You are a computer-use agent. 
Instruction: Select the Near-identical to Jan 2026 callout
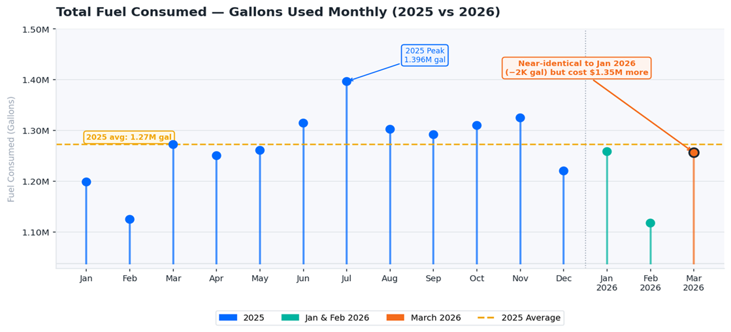[576, 68]
